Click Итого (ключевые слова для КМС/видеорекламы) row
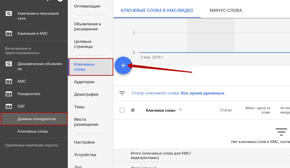The width and height of the screenshot is (290, 168). (161, 155)
